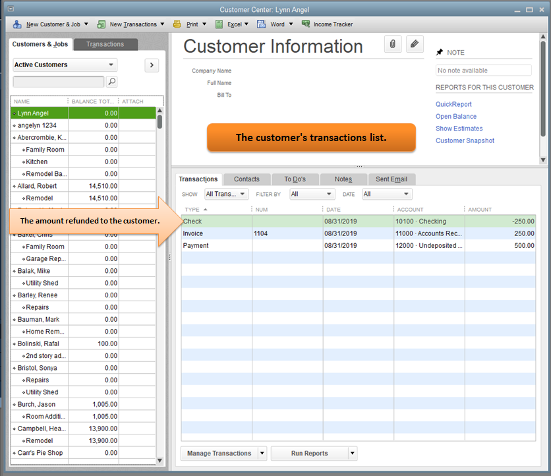The image size is (551, 476).
Task: Open the Show All Transactions dropdown
Action: [x=226, y=194]
